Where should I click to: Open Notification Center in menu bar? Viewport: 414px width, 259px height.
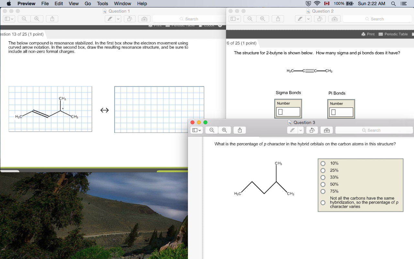pos(403,4)
